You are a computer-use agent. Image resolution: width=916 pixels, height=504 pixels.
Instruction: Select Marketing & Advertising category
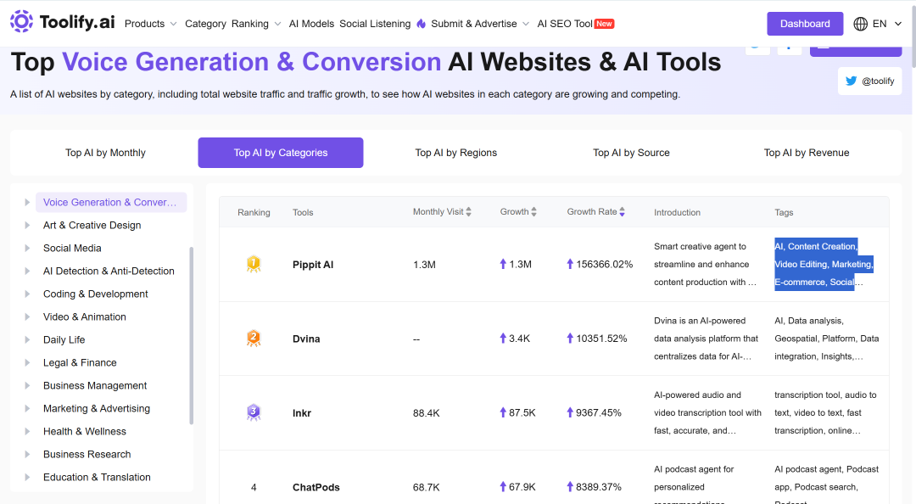[97, 408]
